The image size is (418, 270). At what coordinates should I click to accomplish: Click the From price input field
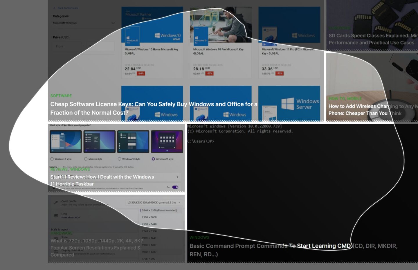[67, 46]
